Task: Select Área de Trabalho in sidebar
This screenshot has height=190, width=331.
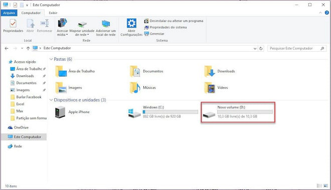Action: 28,69
